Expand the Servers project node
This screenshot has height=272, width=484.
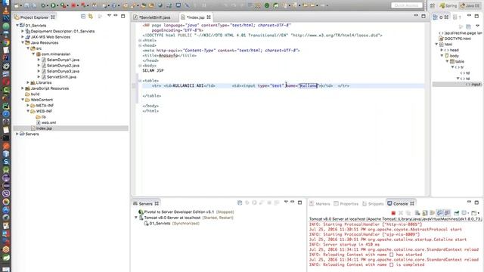(17, 134)
